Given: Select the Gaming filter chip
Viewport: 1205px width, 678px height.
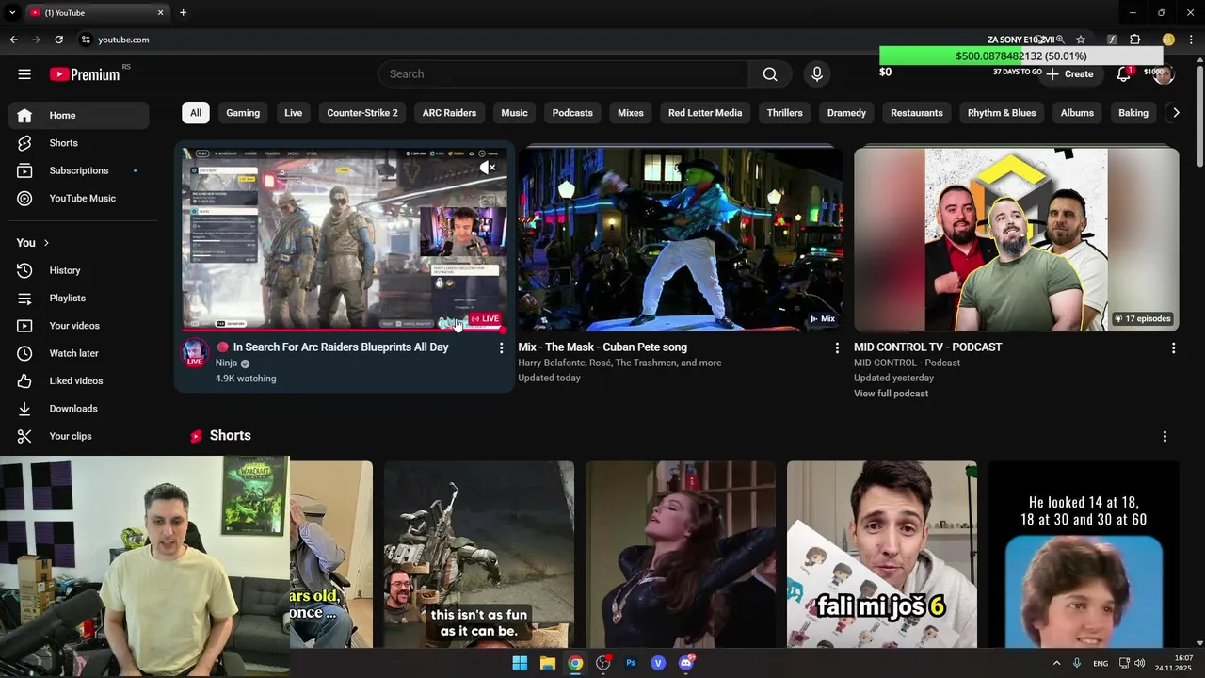Looking at the screenshot, I should [x=243, y=113].
